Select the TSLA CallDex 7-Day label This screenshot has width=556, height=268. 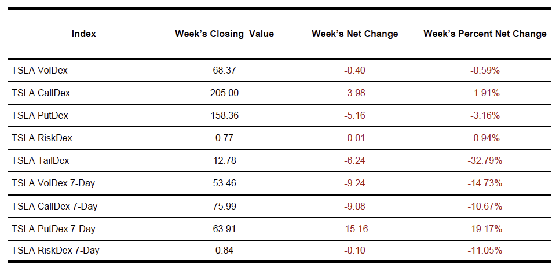click(x=55, y=206)
